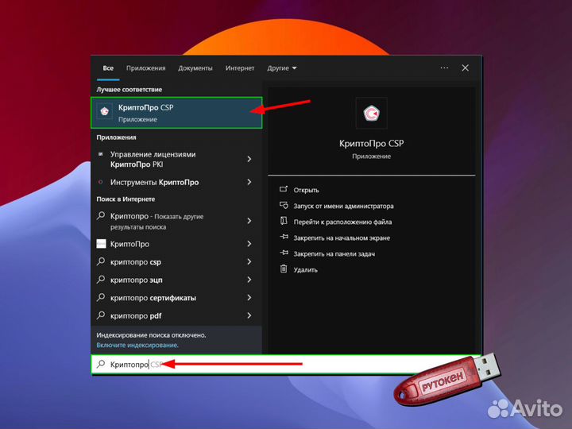Image resolution: width=572 pixels, height=429 pixels.
Task: Switch to the Приложения tab
Action: click(x=146, y=68)
